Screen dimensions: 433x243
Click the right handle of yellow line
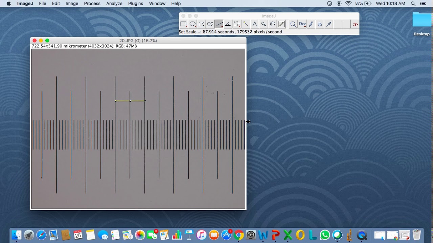[x=145, y=101]
